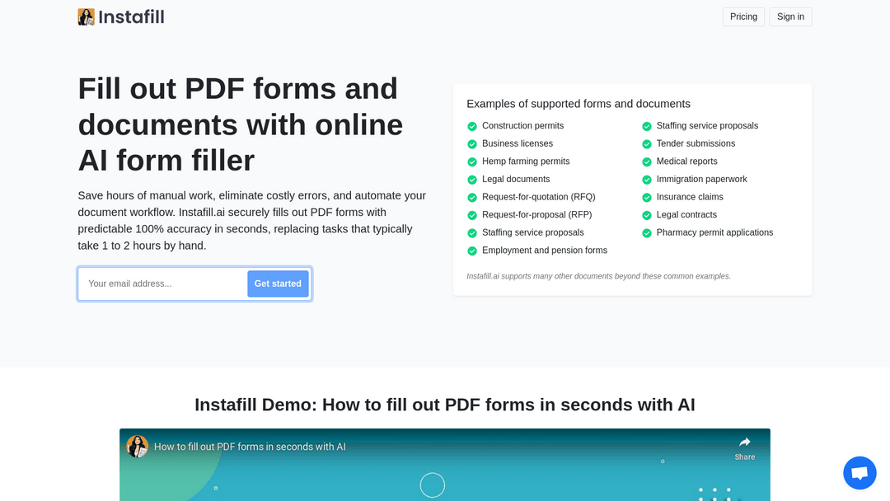Click the 'Medical reports' text
Viewport: 890px width, 501px height.
pyautogui.click(x=686, y=162)
